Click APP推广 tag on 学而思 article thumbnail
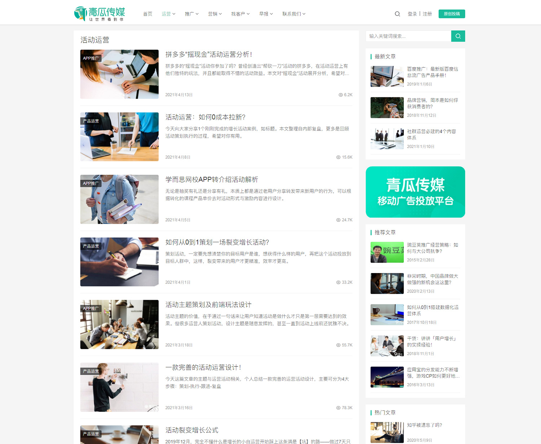Screen dimensions: 541x444 point(91,183)
